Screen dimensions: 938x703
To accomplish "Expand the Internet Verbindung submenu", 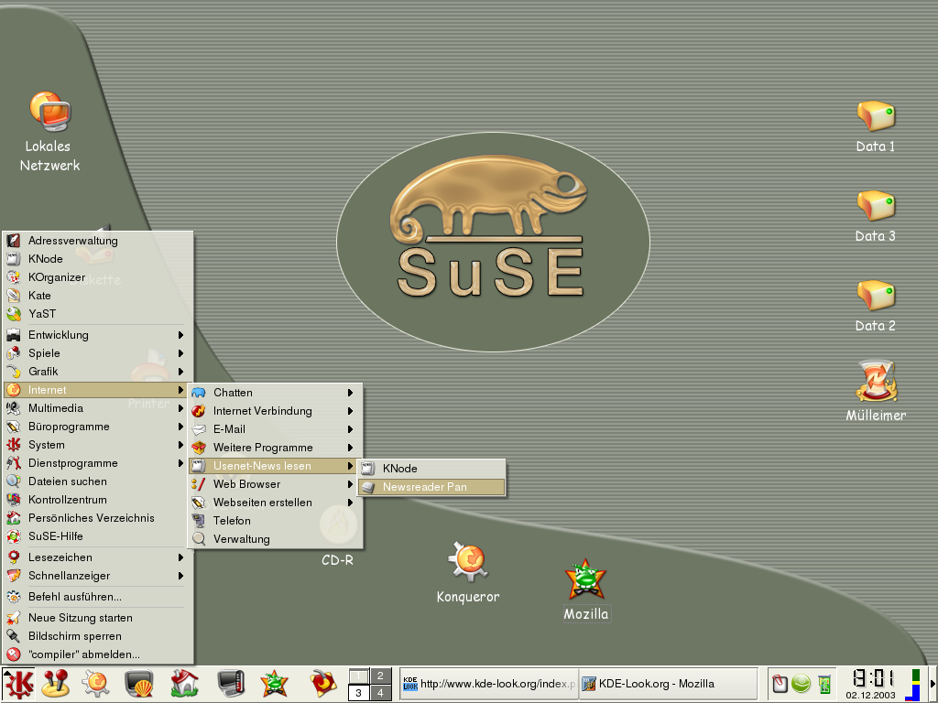I will (x=275, y=411).
